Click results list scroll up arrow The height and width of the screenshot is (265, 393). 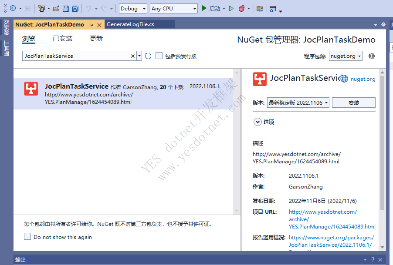[237, 73]
